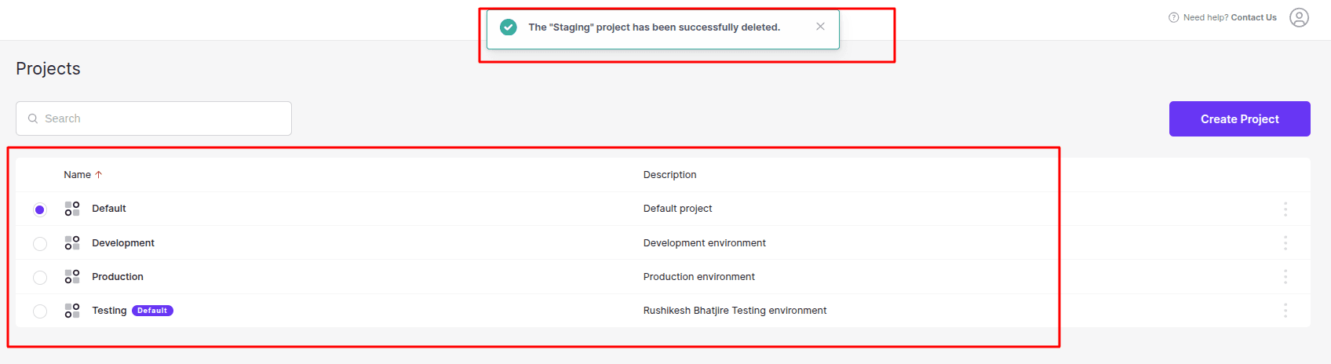Select the Development project radio button
The image size is (1331, 364).
tap(40, 244)
